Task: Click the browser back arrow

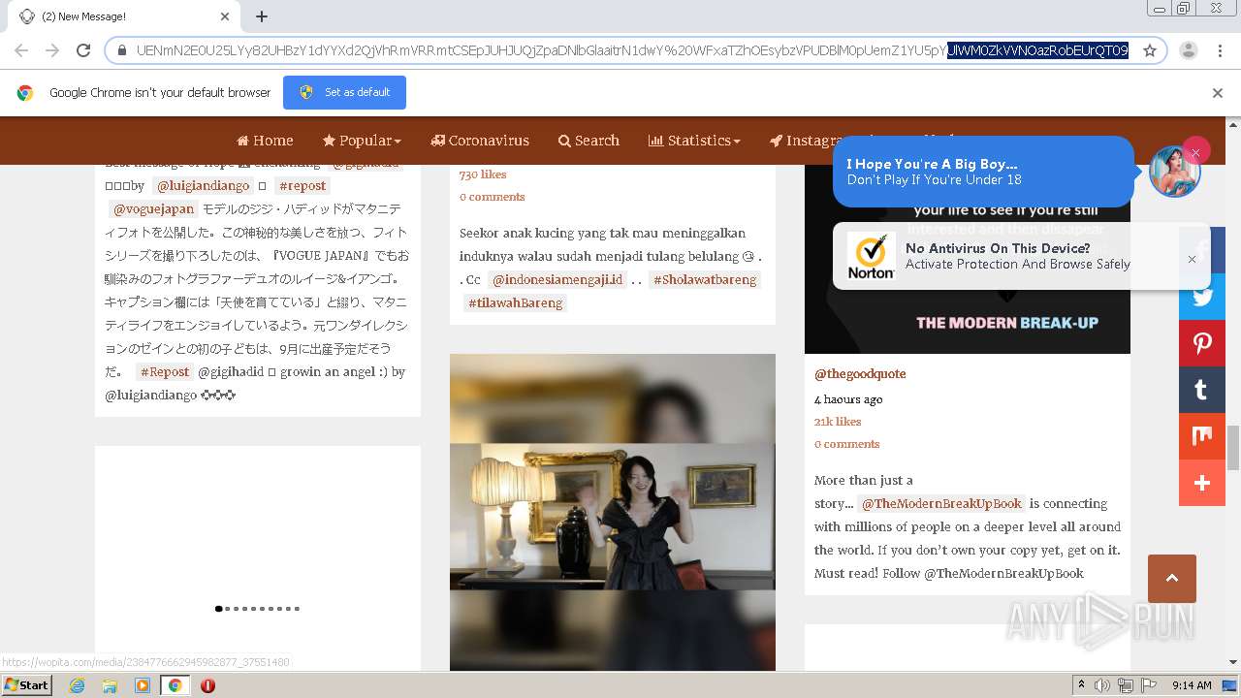Action: 21,50
